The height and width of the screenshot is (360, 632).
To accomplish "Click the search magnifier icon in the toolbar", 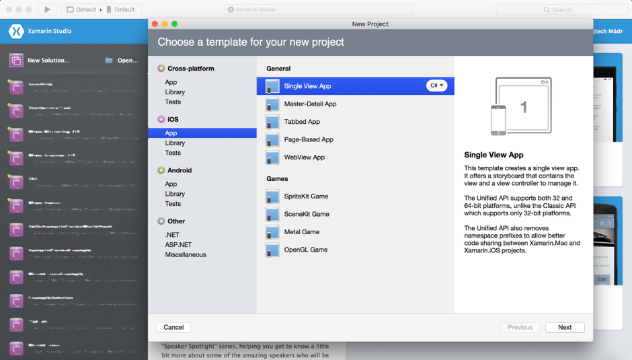I will (547, 9).
